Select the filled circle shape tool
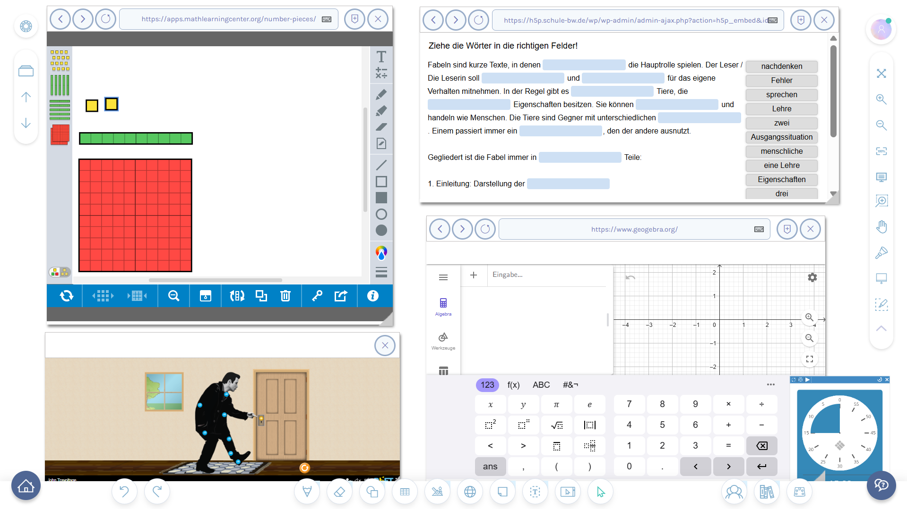 pyautogui.click(x=381, y=230)
